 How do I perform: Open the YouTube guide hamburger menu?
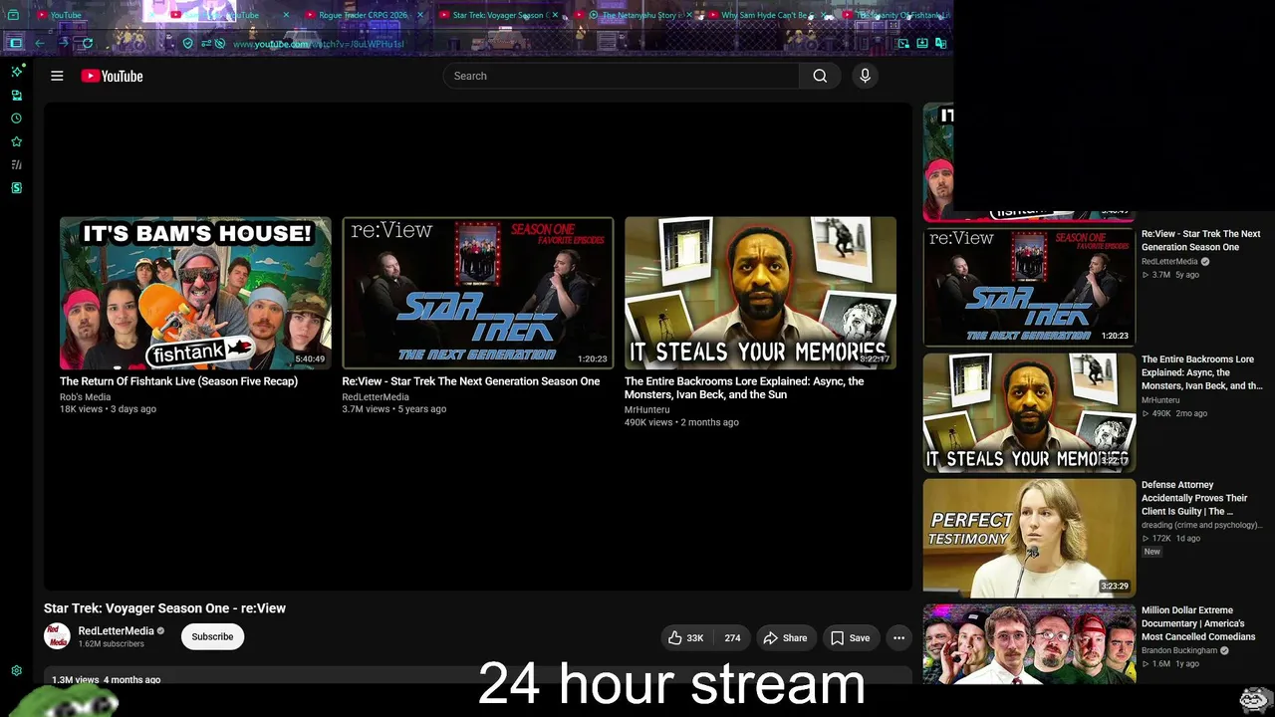pyautogui.click(x=57, y=76)
